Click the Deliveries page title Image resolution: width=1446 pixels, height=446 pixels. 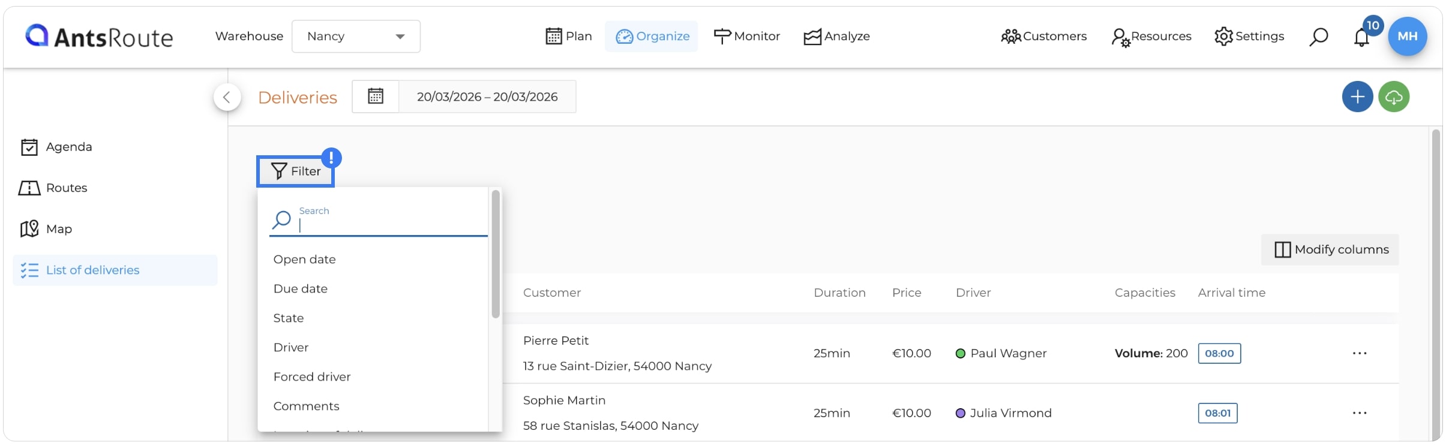(298, 98)
